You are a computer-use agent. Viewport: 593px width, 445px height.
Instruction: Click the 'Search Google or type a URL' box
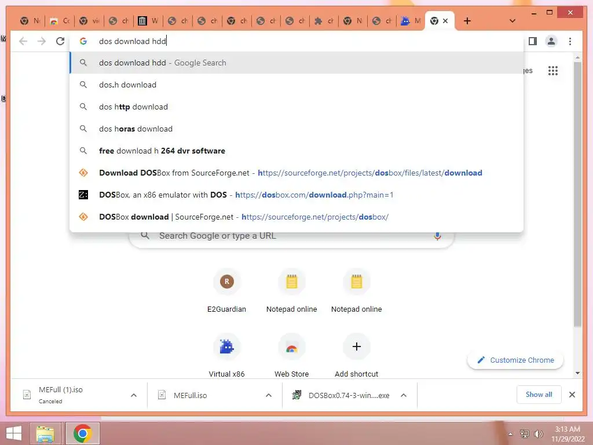[x=291, y=236]
